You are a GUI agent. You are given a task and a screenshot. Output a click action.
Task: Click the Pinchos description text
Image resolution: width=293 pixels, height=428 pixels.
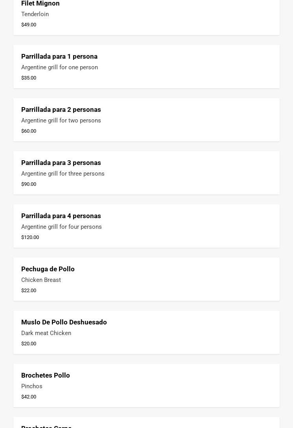tap(32, 386)
